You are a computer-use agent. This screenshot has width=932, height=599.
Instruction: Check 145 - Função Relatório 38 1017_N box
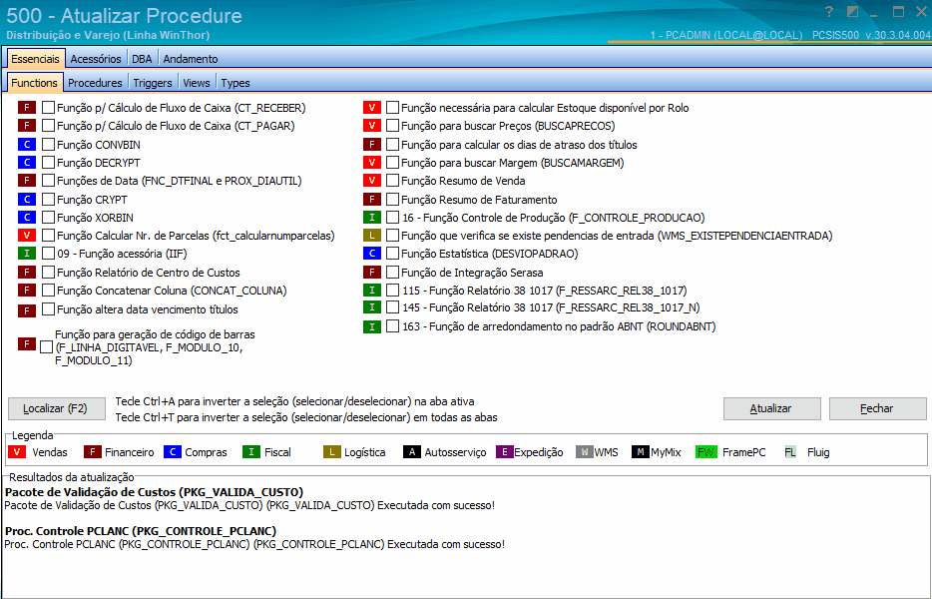click(392, 307)
